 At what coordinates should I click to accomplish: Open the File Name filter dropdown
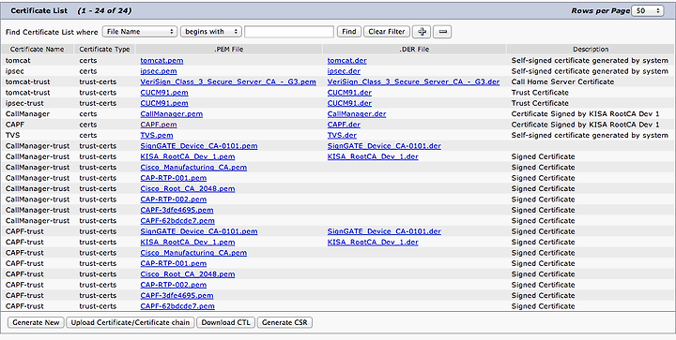(x=140, y=32)
